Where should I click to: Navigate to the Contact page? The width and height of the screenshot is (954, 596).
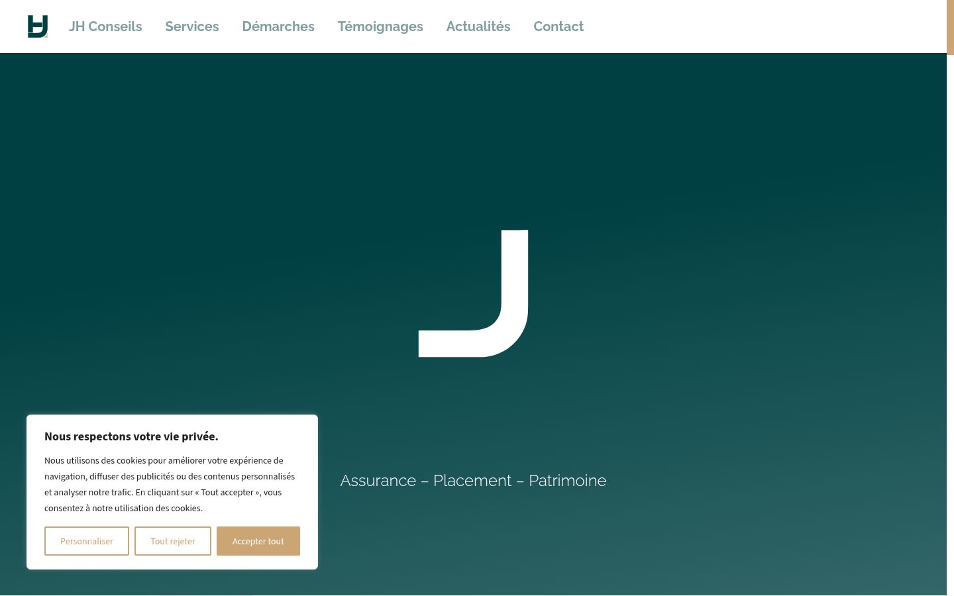tap(558, 26)
